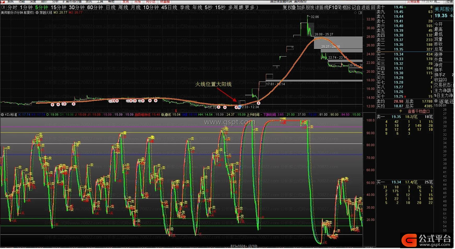This screenshot has width=455, height=249.
Task: Click 返回 back button
Action: (x=370, y=7)
